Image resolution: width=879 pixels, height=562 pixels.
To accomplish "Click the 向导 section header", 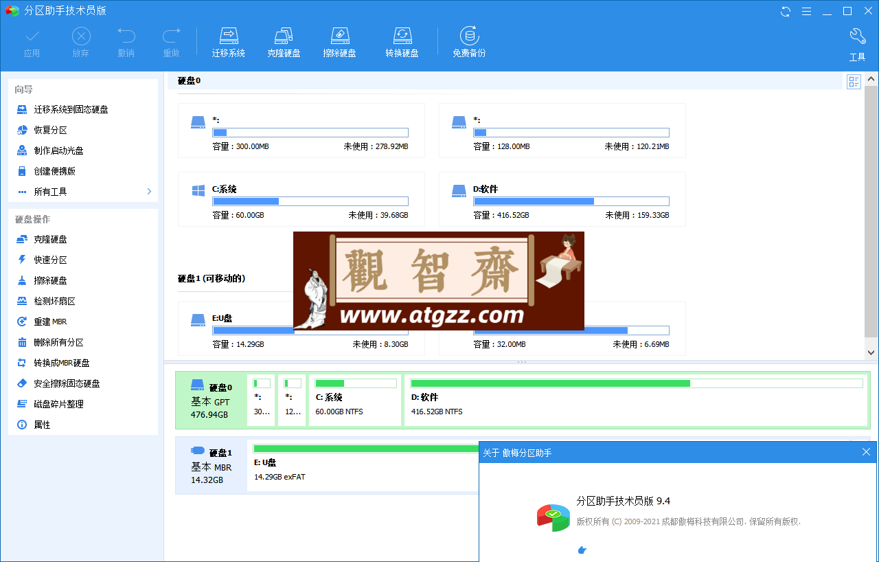I will click(24, 89).
